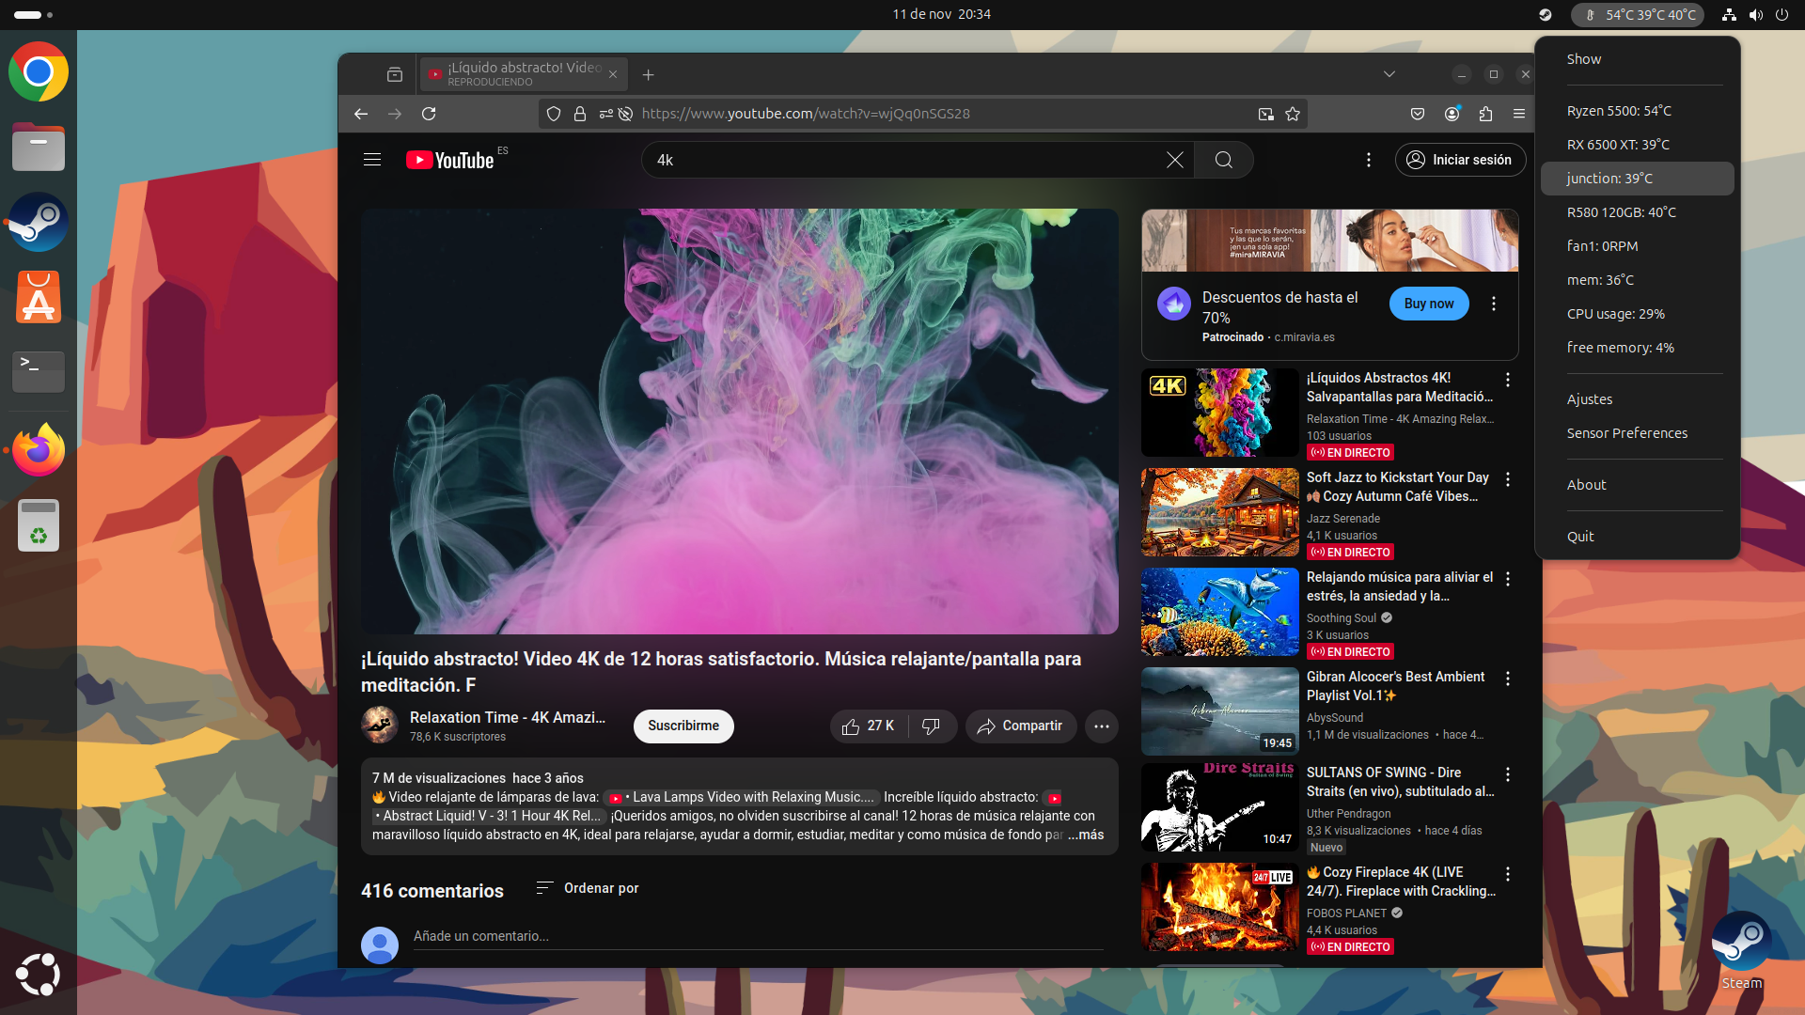Toggle Ryzen 5500 sensor in menu
This screenshot has width=1805, height=1015.
click(x=1619, y=111)
